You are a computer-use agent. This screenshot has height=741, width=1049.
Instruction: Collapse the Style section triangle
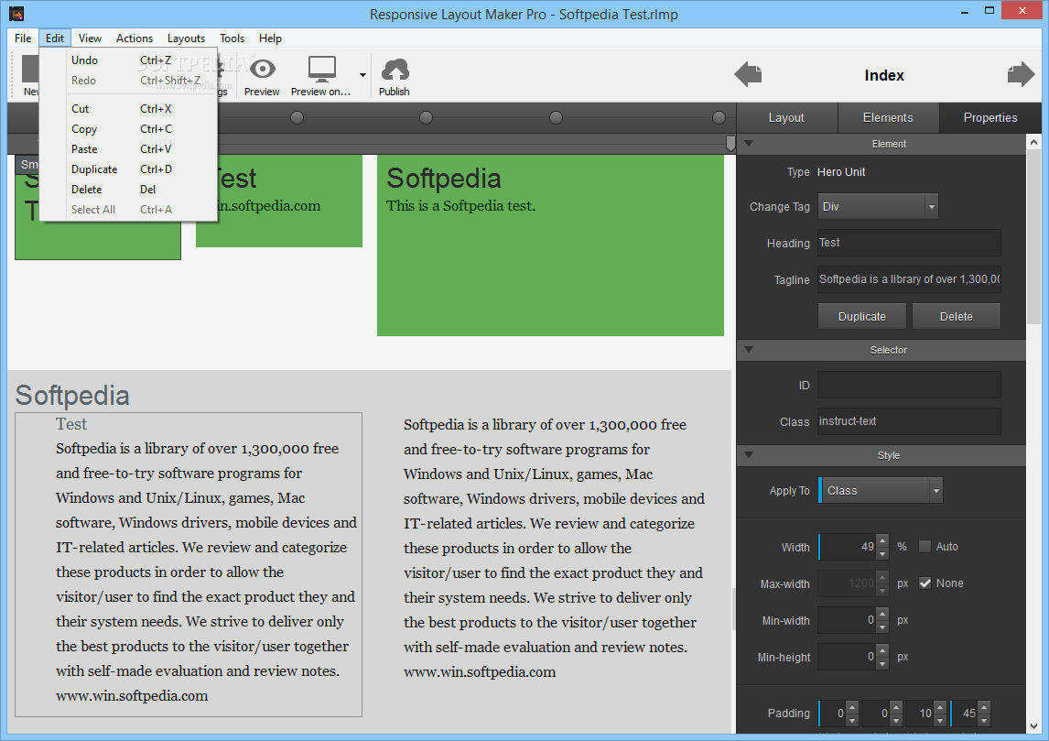(749, 455)
